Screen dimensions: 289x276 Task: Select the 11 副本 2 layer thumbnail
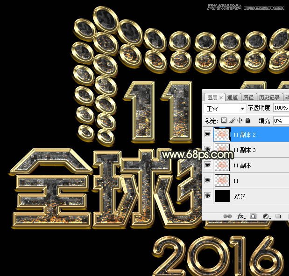click(222, 135)
